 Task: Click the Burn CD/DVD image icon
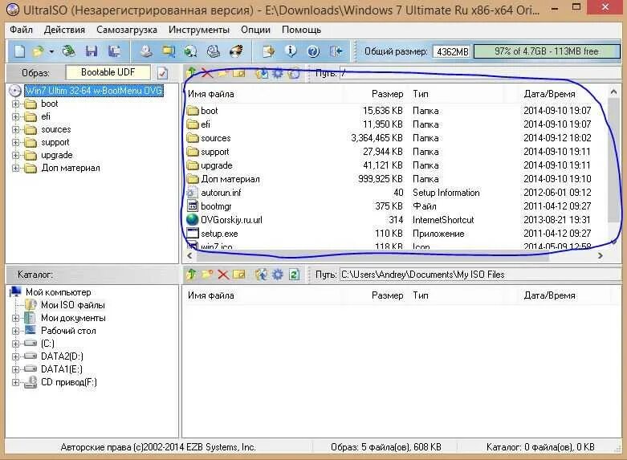click(236, 51)
